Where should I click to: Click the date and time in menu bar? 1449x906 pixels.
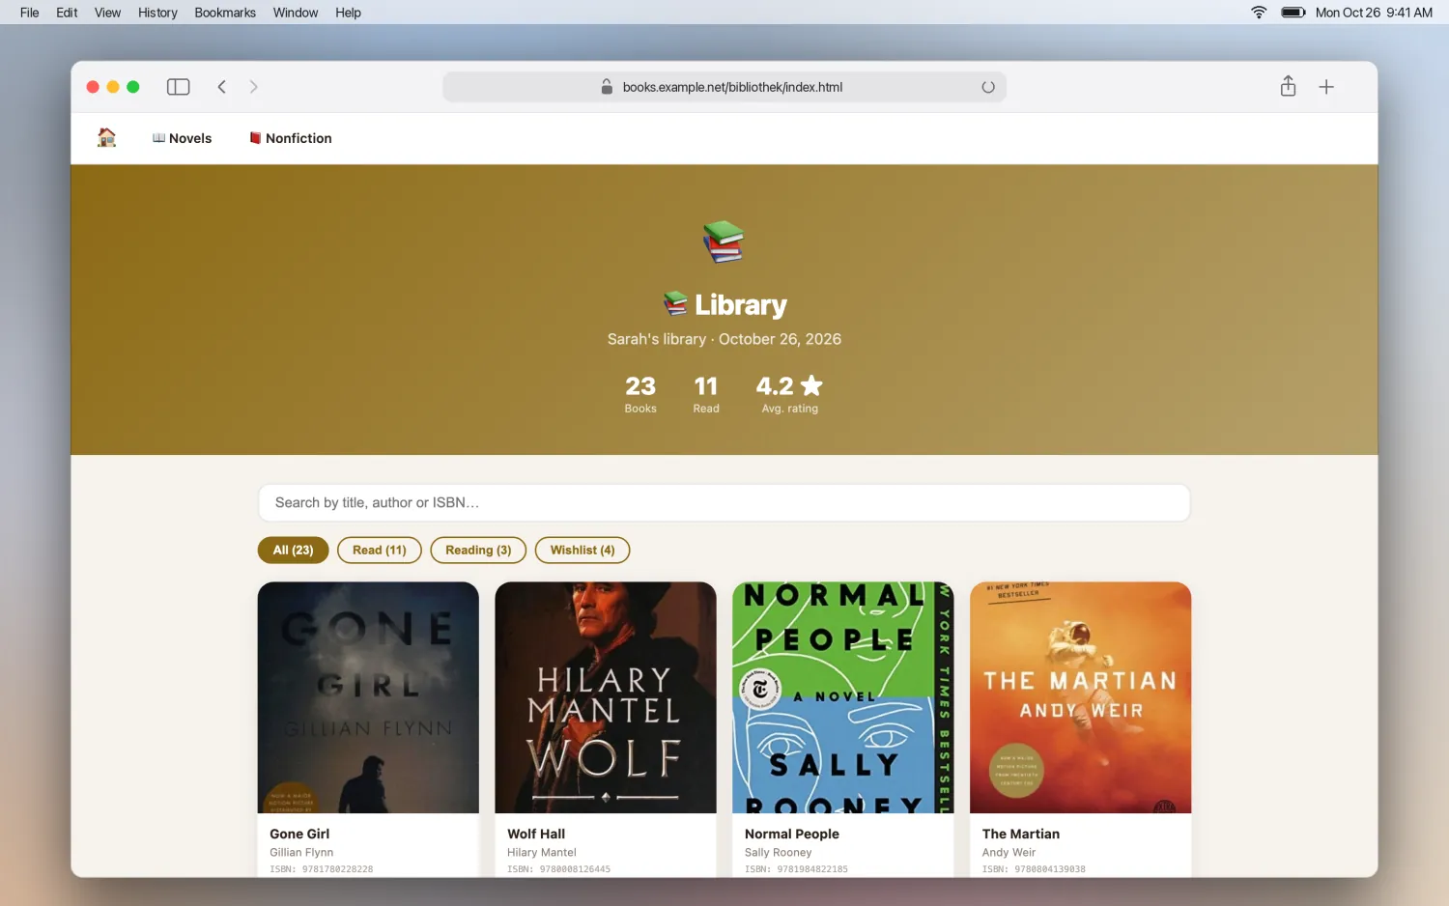(1374, 13)
